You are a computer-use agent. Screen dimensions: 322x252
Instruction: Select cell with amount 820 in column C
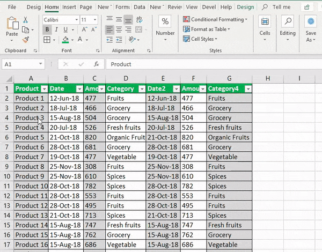tap(94, 137)
